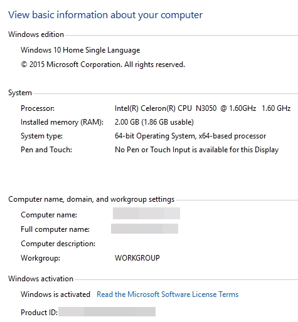Select the 2.00 GB RAM value
This screenshot has height=322, width=298.
154,122
